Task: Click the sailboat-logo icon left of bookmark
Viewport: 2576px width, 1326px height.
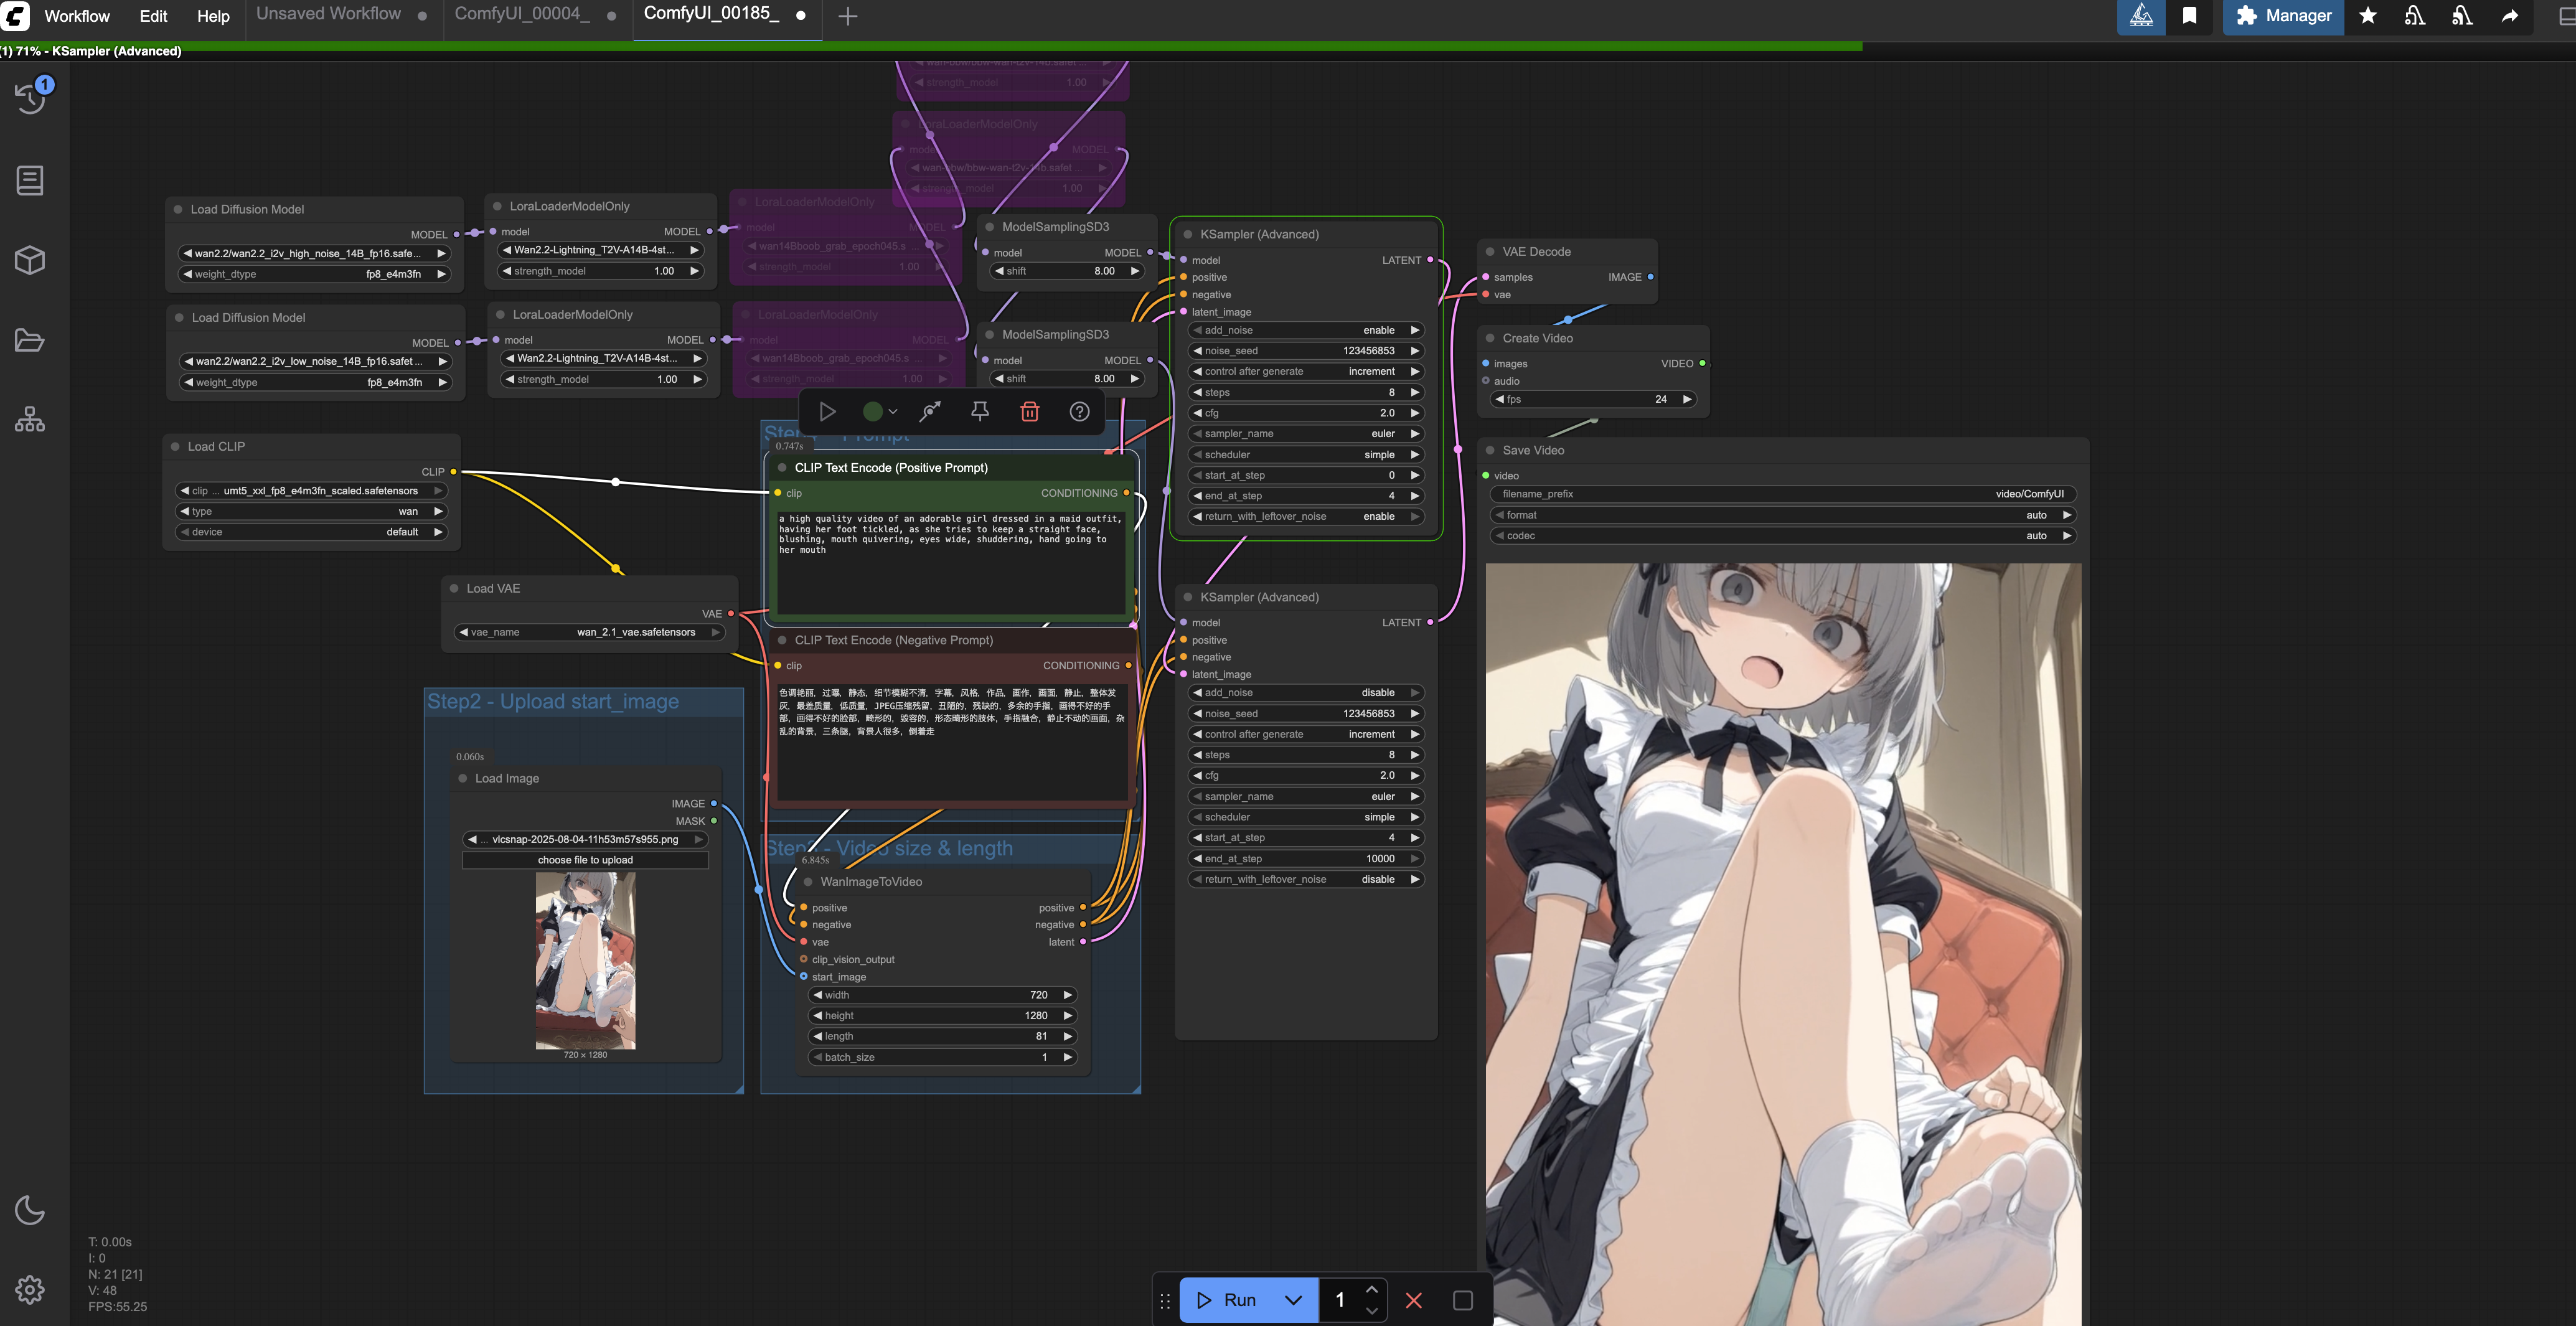Action: tap(2141, 16)
